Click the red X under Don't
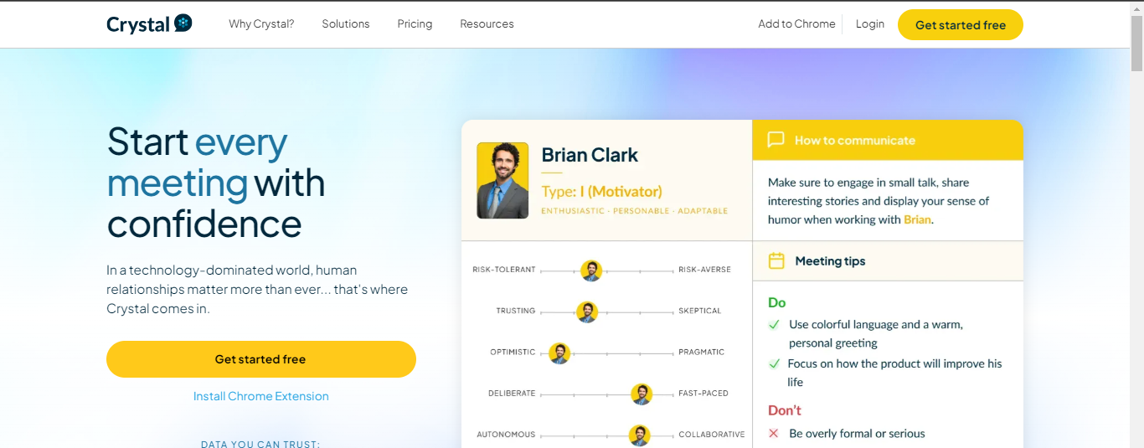This screenshot has height=448, width=1144. [774, 434]
